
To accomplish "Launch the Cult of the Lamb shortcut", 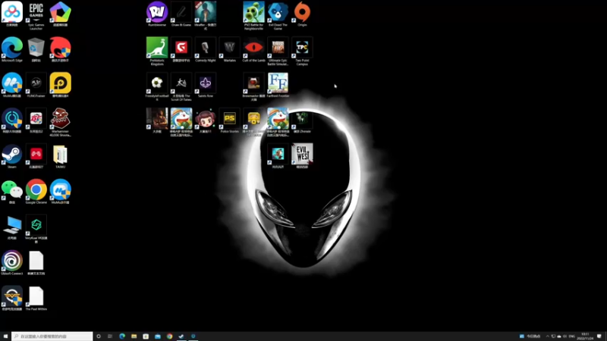I will click(254, 50).
